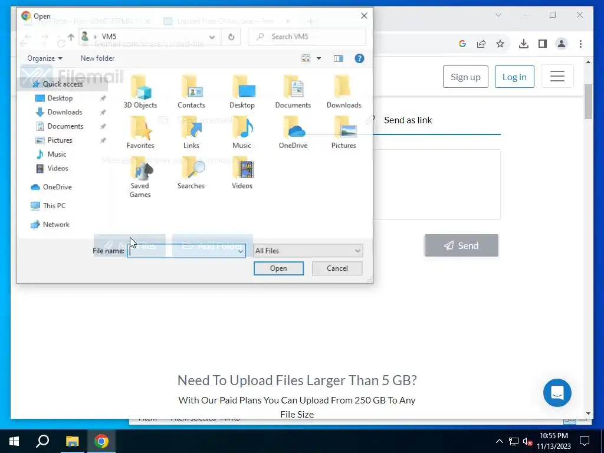Image resolution: width=604 pixels, height=453 pixels.
Task: Bookmark page with Chrome star icon
Action: coord(500,44)
